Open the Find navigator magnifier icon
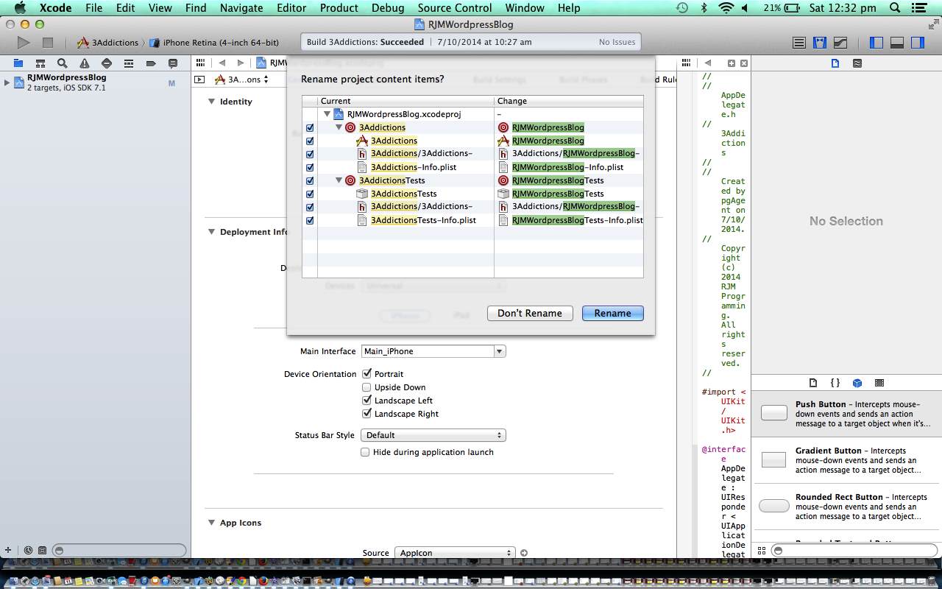Viewport: 942px width, 589px height. (63, 63)
